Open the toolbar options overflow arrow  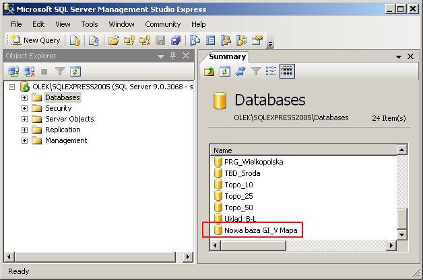click(270, 44)
